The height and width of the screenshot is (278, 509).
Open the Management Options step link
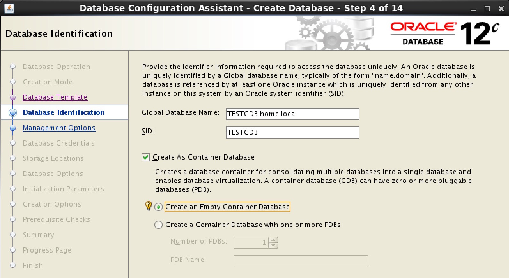point(59,128)
